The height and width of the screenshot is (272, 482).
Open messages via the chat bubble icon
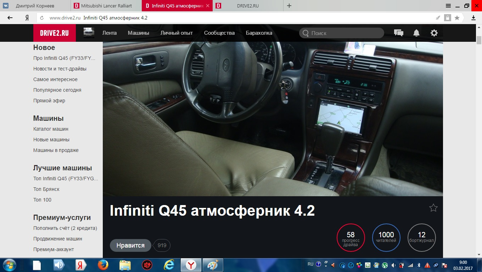(x=398, y=33)
